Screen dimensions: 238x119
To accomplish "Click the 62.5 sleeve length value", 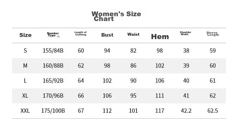I will (x=213, y=111).
